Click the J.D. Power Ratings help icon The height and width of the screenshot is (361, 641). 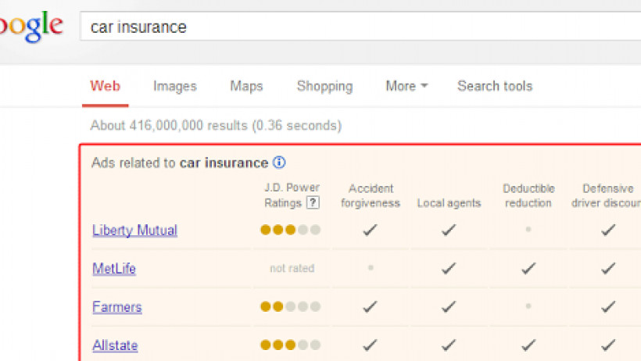tap(313, 202)
